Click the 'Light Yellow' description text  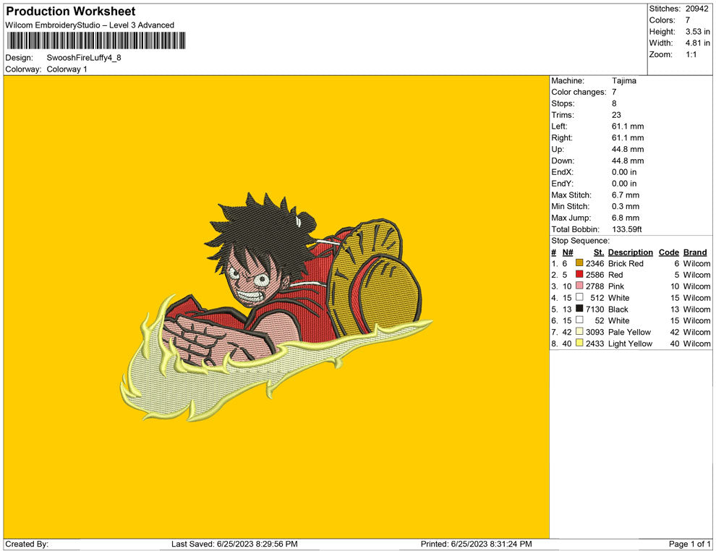click(x=630, y=343)
